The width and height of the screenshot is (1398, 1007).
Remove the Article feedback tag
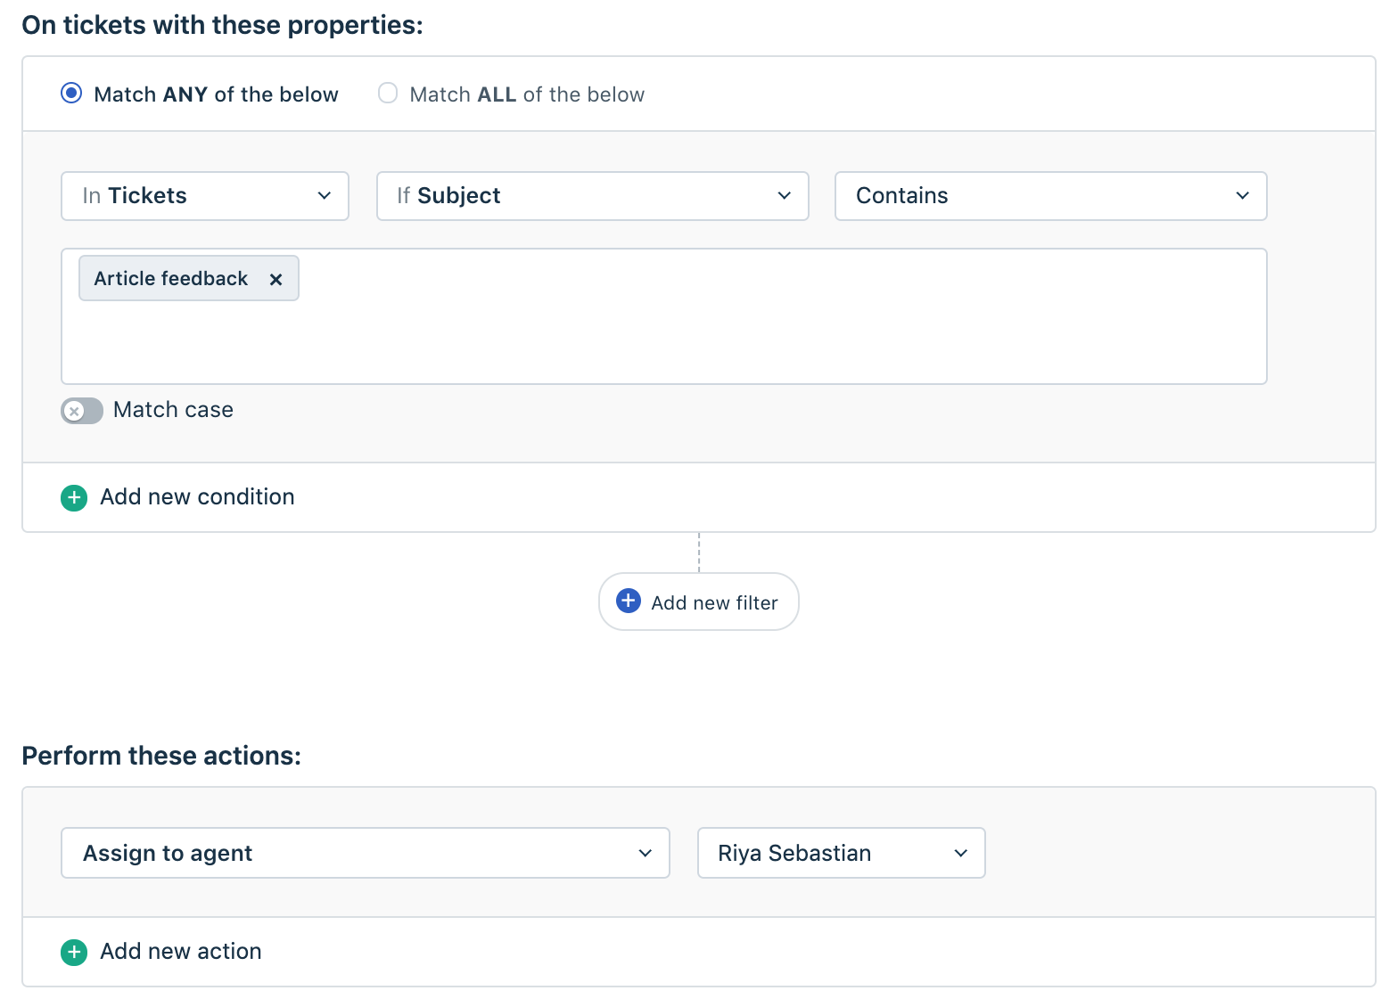[x=276, y=279]
